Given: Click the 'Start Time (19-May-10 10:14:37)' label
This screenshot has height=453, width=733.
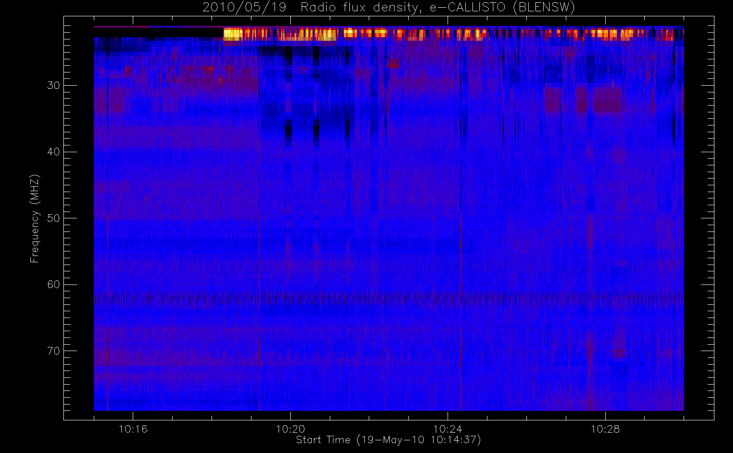Looking at the screenshot, I should pos(388,440).
